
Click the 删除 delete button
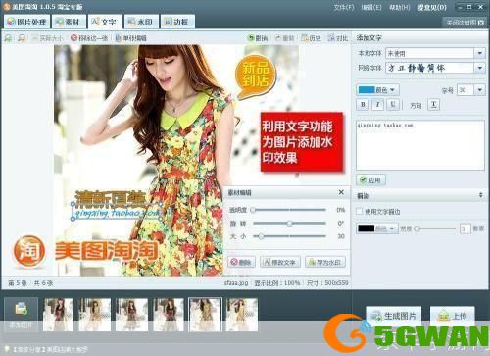point(241,262)
